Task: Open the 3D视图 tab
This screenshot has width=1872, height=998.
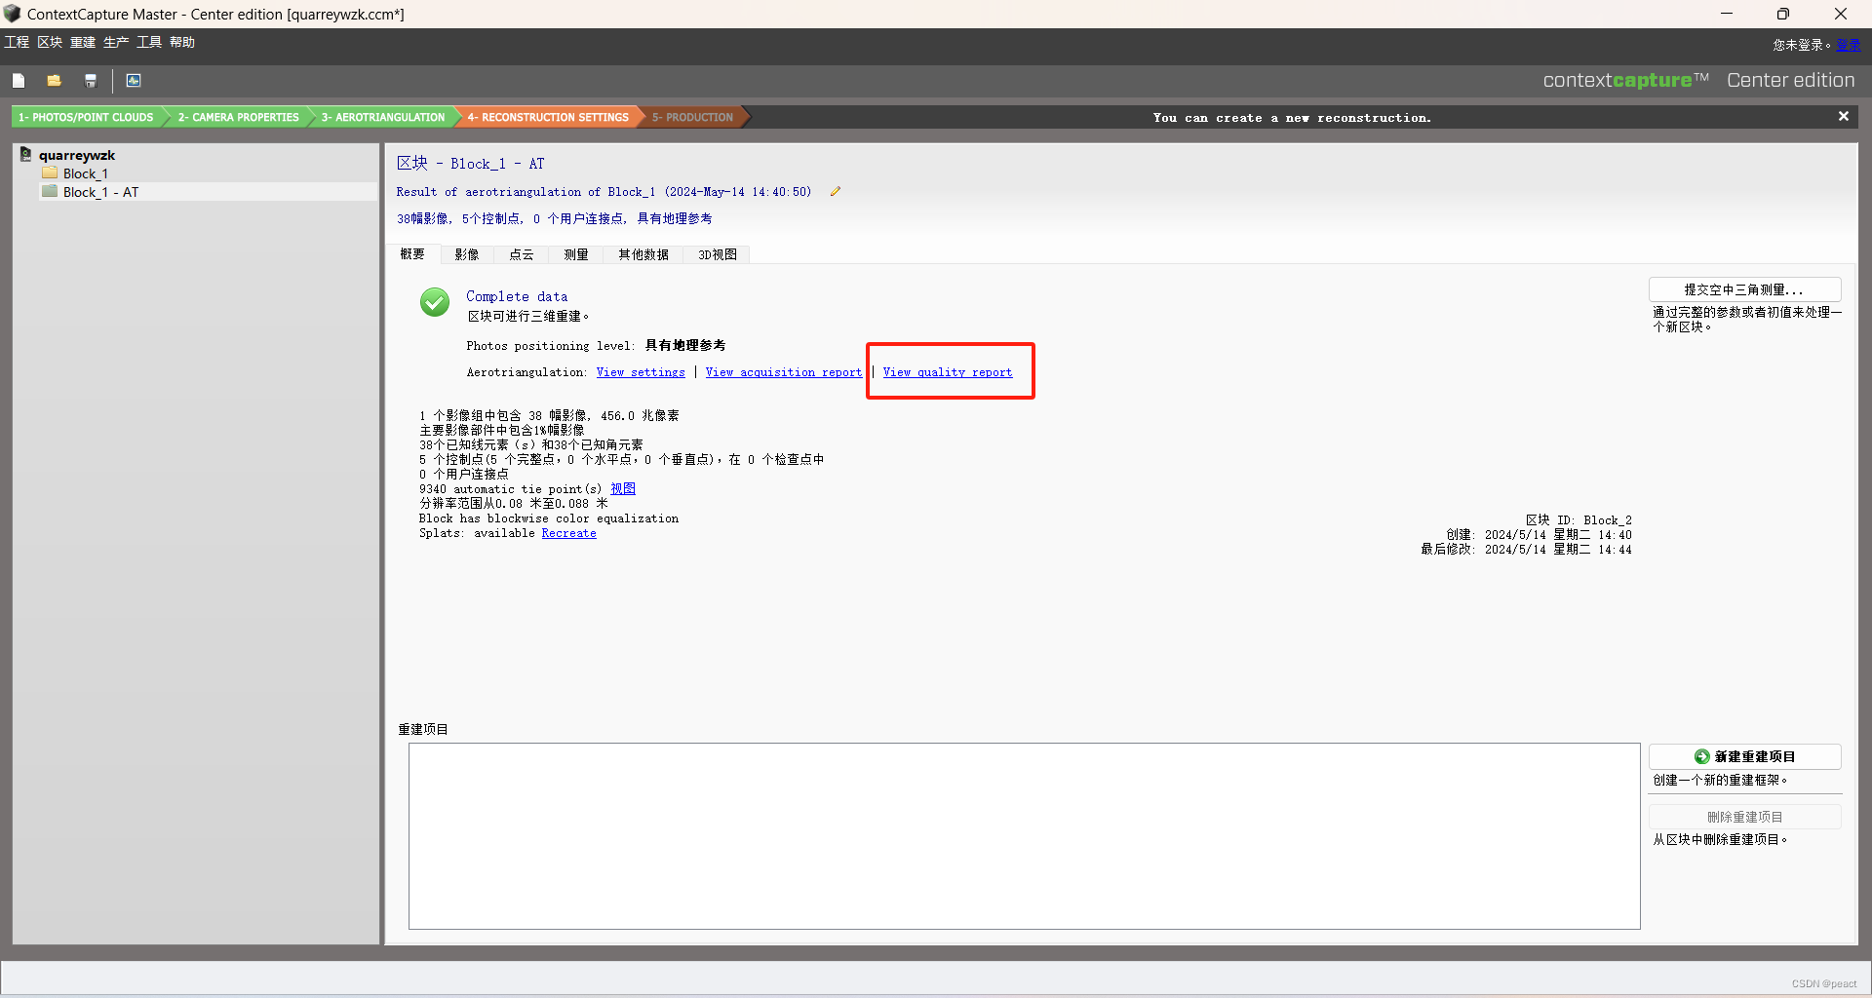Action: [x=717, y=254]
